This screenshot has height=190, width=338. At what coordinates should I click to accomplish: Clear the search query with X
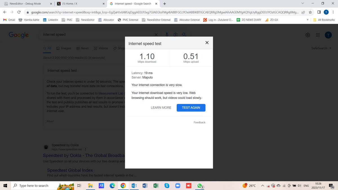pos(156,35)
